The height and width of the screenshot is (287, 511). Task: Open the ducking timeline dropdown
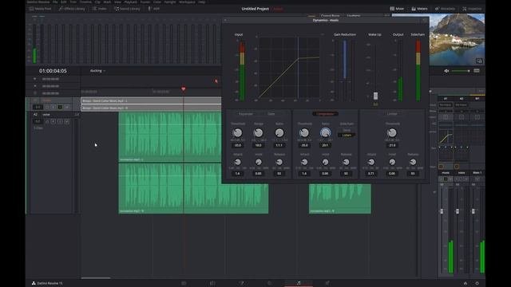tap(97, 71)
